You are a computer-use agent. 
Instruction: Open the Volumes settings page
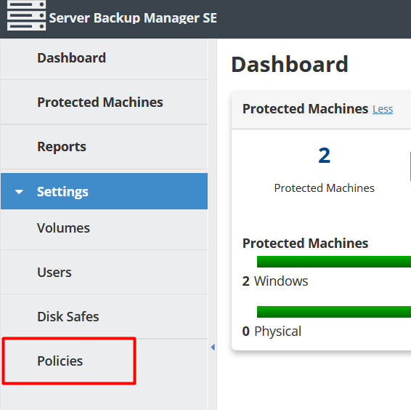pos(104,228)
